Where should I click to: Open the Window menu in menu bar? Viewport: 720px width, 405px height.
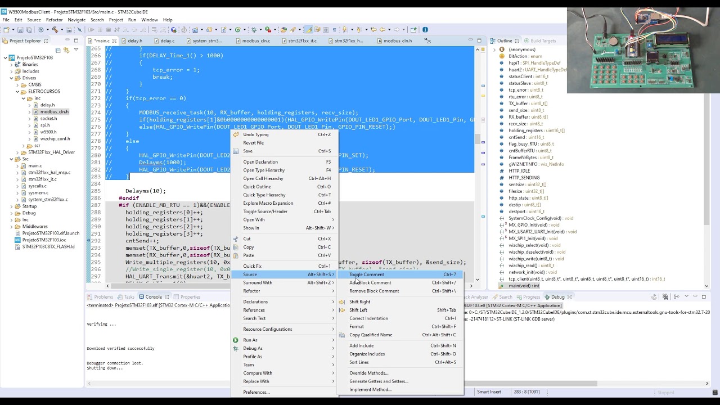[150, 20]
